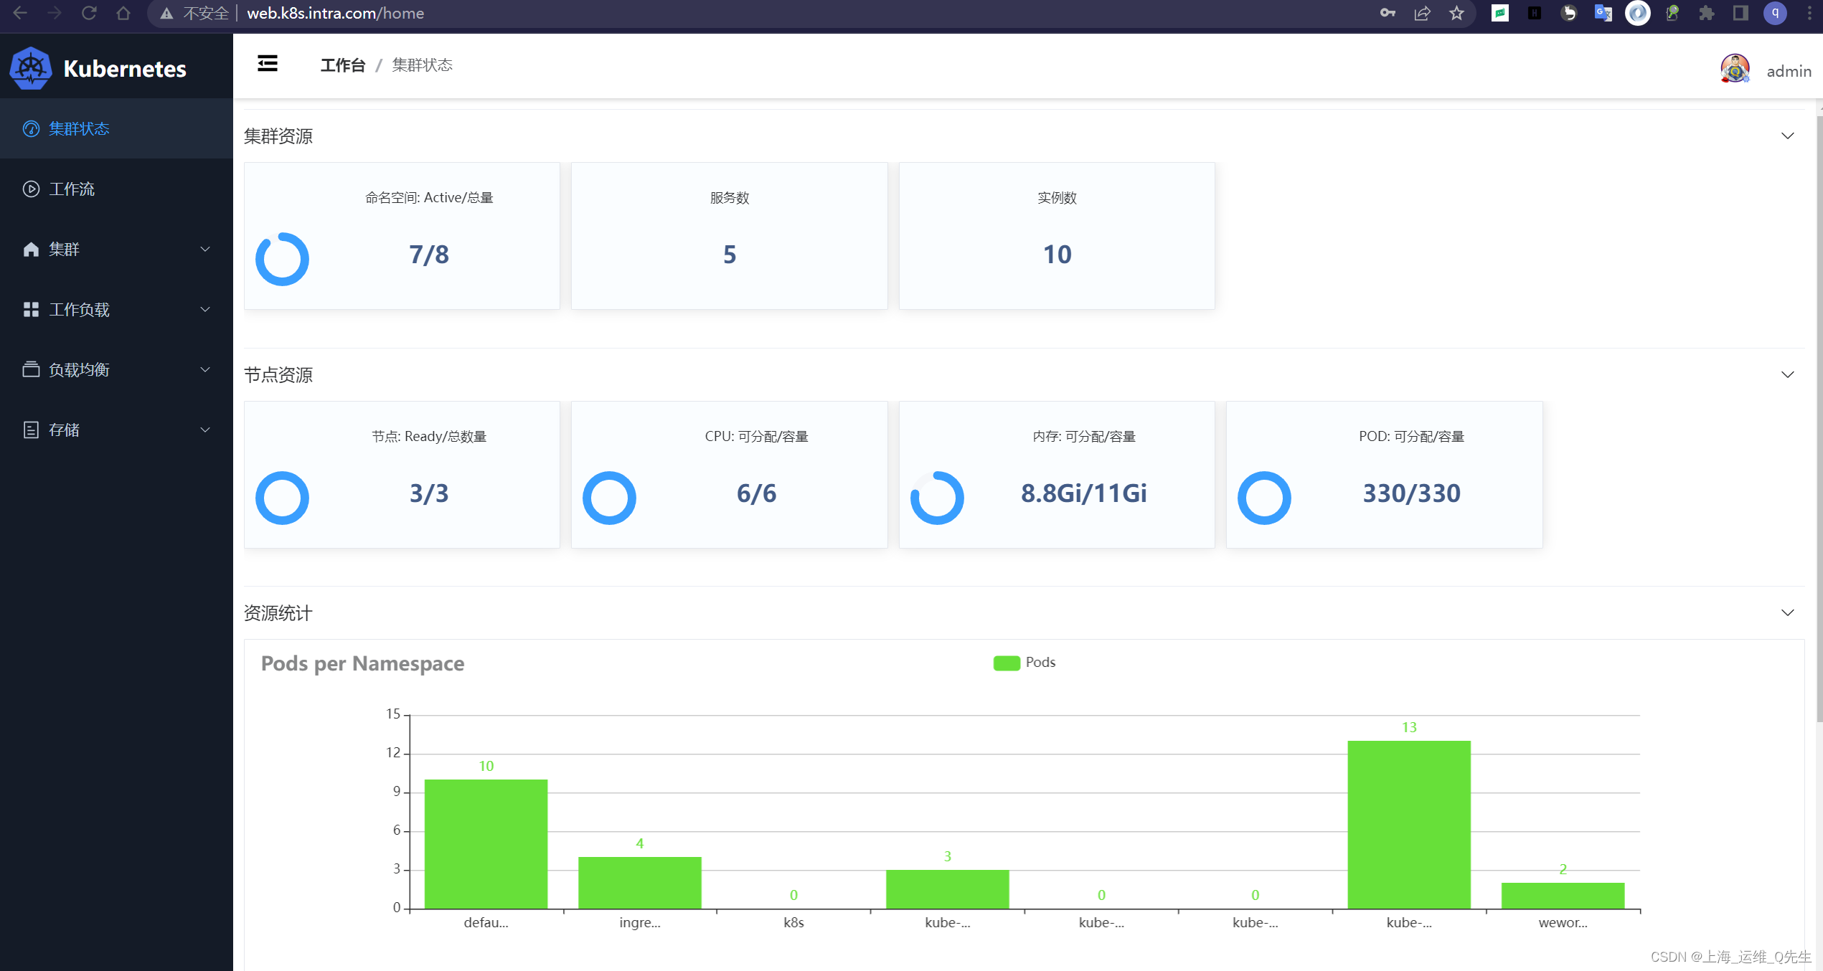Click the Kubernetes logo icon

31,68
